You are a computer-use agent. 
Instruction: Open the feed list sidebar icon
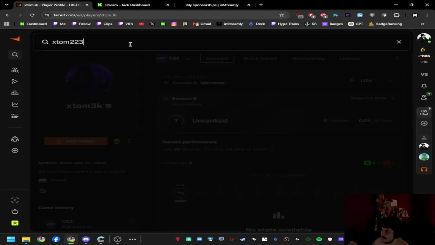click(x=15, y=116)
